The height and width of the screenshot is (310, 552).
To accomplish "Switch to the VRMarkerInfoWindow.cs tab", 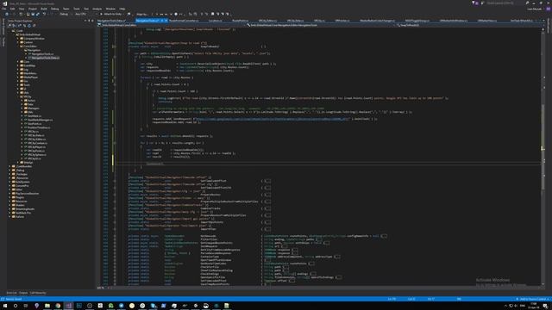I will (x=454, y=21).
